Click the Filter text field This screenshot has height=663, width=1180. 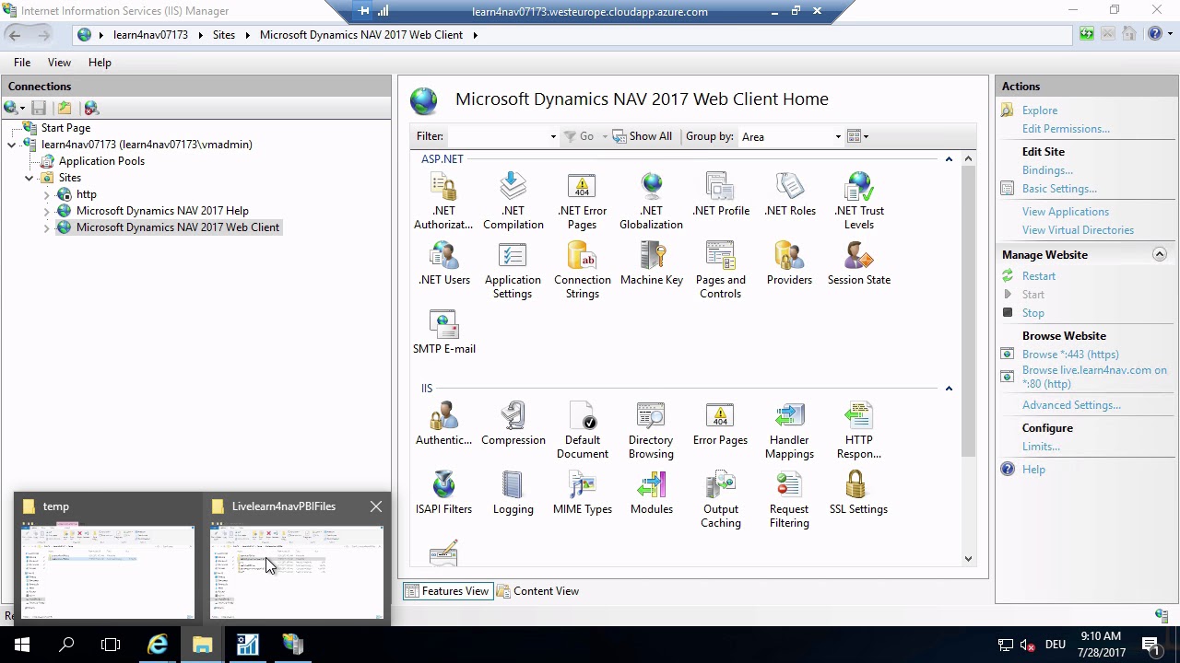[x=498, y=136]
